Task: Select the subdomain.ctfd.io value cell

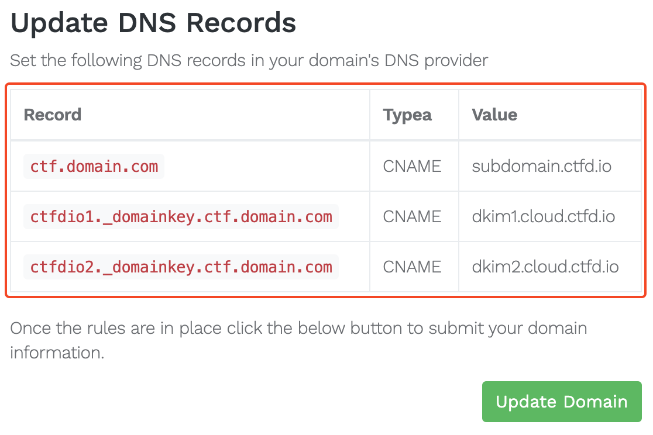Action: click(x=542, y=167)
